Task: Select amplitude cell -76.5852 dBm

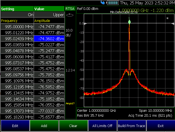Action: click(49, 87)
